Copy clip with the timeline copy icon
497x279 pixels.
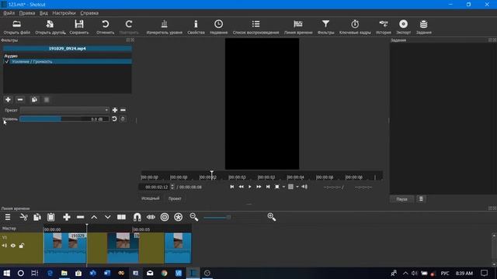37,217
